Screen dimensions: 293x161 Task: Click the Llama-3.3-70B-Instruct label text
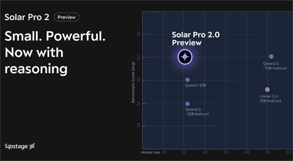coord(270,99)
